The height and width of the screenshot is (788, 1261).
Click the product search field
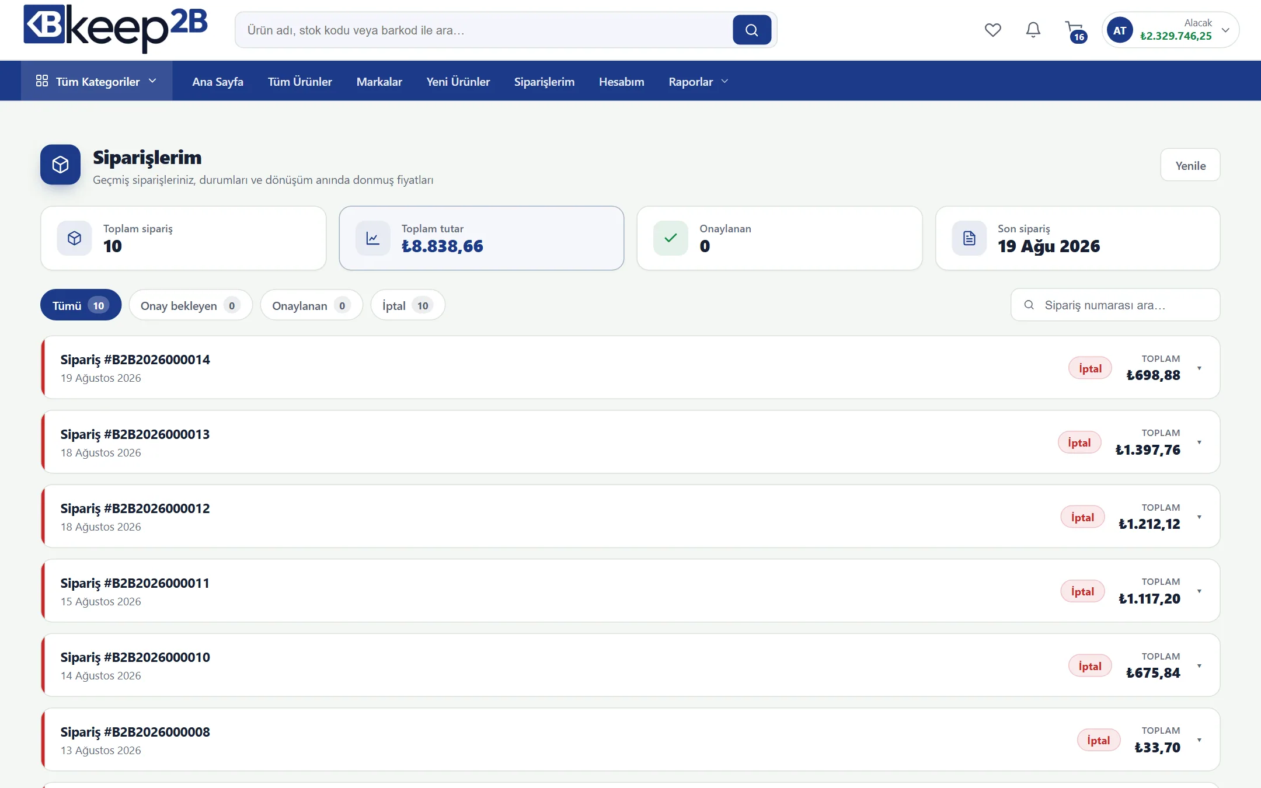tap(485, 30)
